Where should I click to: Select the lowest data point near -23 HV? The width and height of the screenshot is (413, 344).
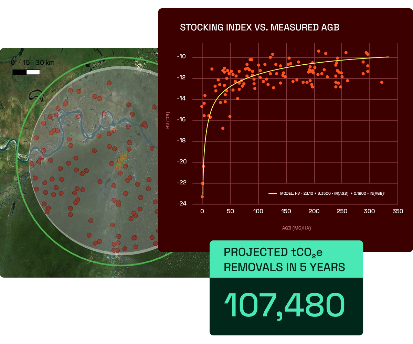202,197
